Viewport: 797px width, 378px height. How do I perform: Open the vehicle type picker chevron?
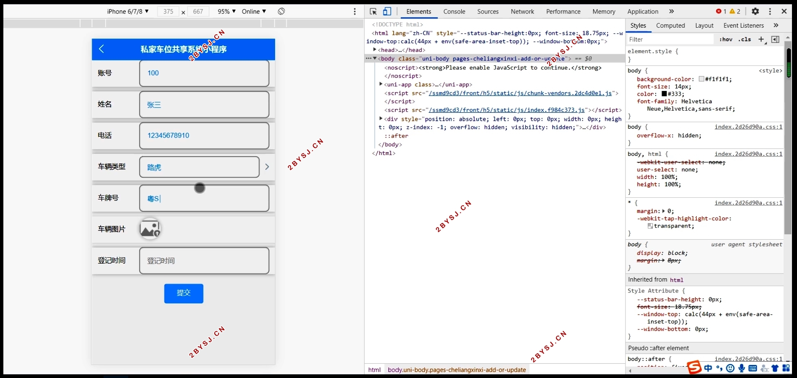point(267,167)
